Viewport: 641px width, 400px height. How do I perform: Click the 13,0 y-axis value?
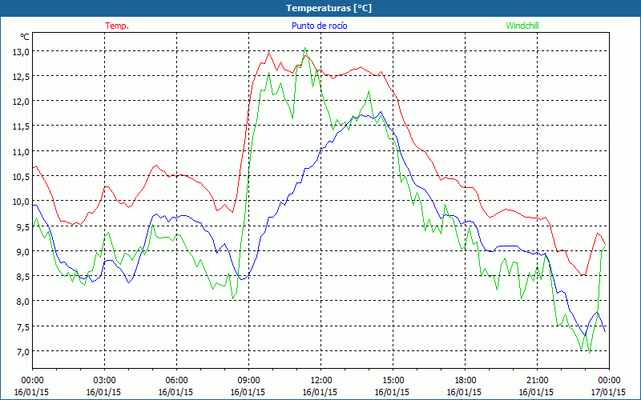click(22, 51)
